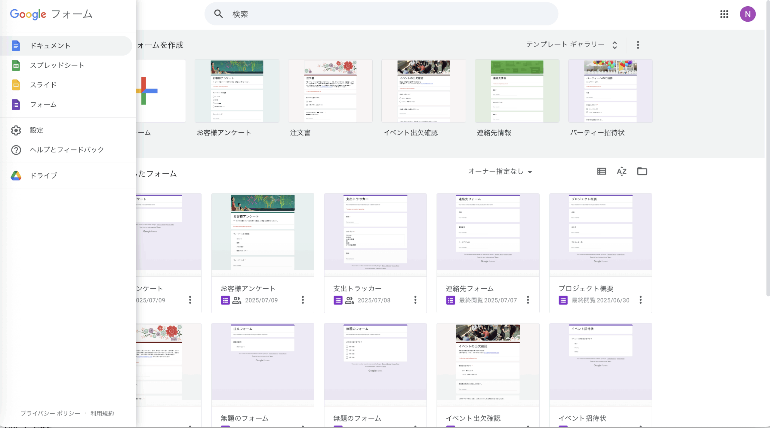Click Forms file icon on プロジェクト概要 card
Screen dimensions: 770x428
pos(563,300)
